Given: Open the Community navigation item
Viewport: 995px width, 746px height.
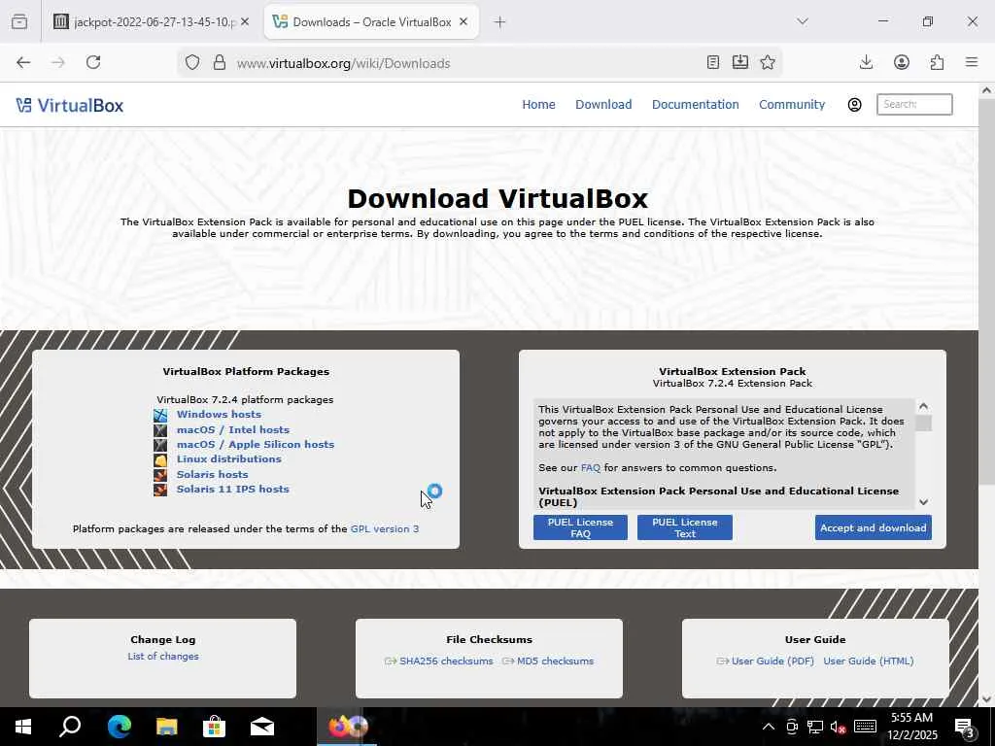Looking at the screenshot, I should click(x=792, y=105).
